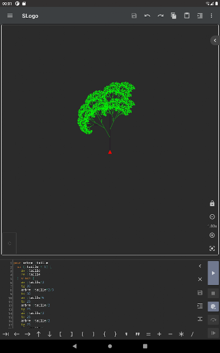Click the SLogo app title
This screenshot has width=220, height=353.
pyautogui.click(x=30, y=16)
